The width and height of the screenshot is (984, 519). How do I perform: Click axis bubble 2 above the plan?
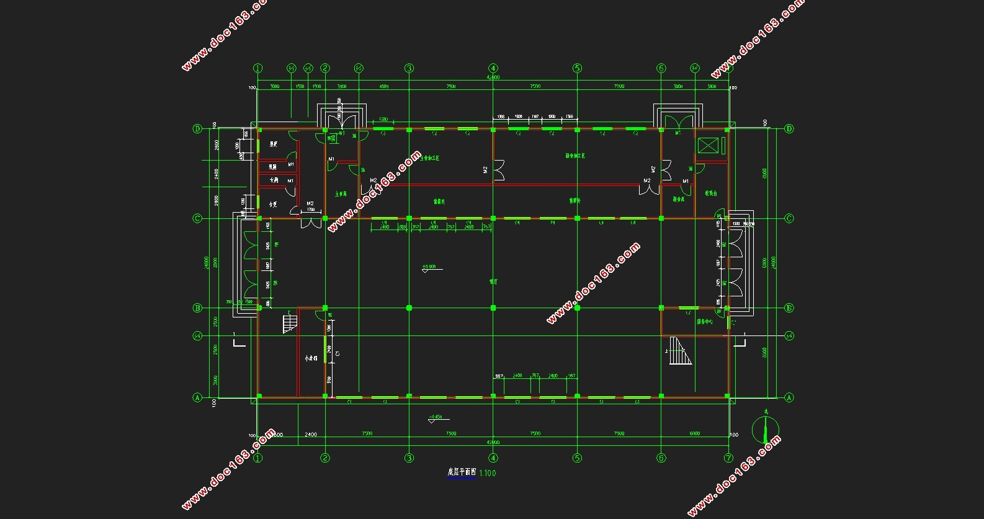pyautogui.click(x=325, y=68)
